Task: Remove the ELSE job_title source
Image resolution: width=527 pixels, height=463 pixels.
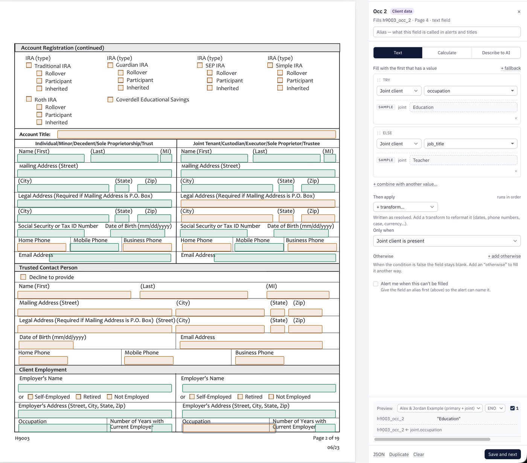Action: pos(516,171)
